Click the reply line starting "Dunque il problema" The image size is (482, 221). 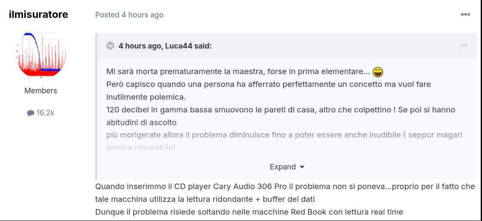coord(249,212)
